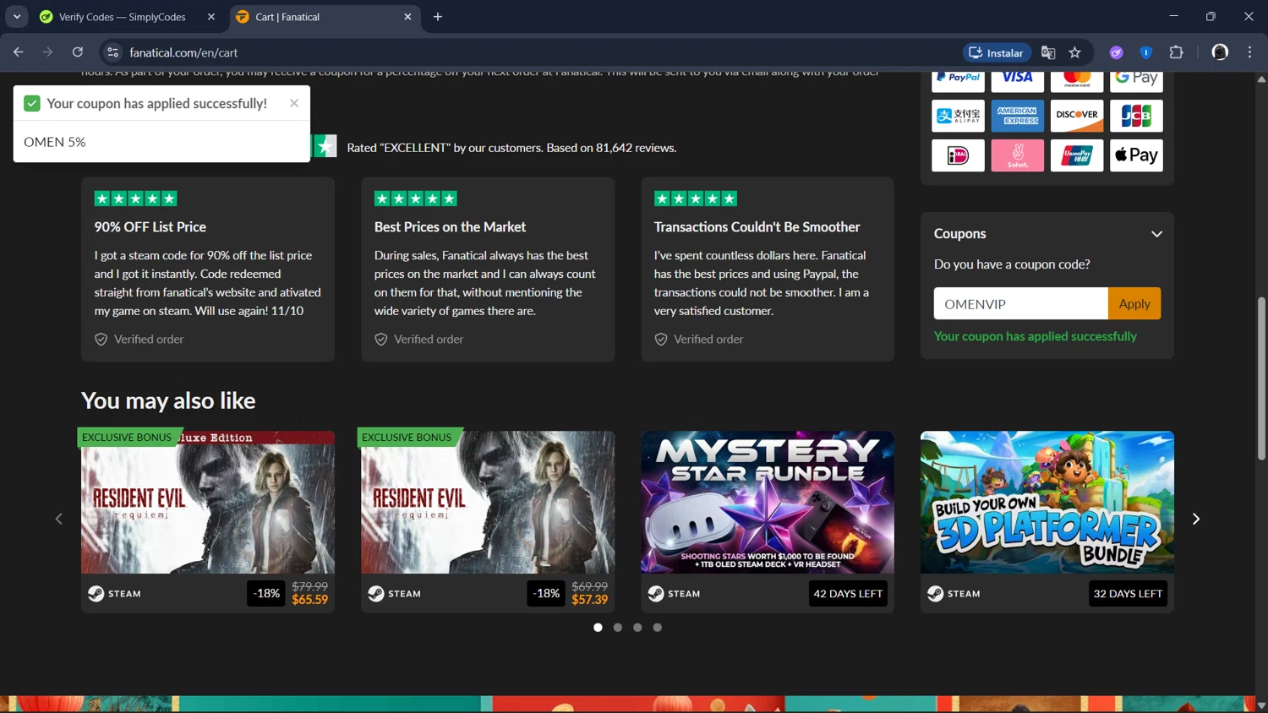Image resolution: width=1268 pixels, height=713 pixels.
Task: Select the iDEAL payment icon
Action: tap(958, 155)
